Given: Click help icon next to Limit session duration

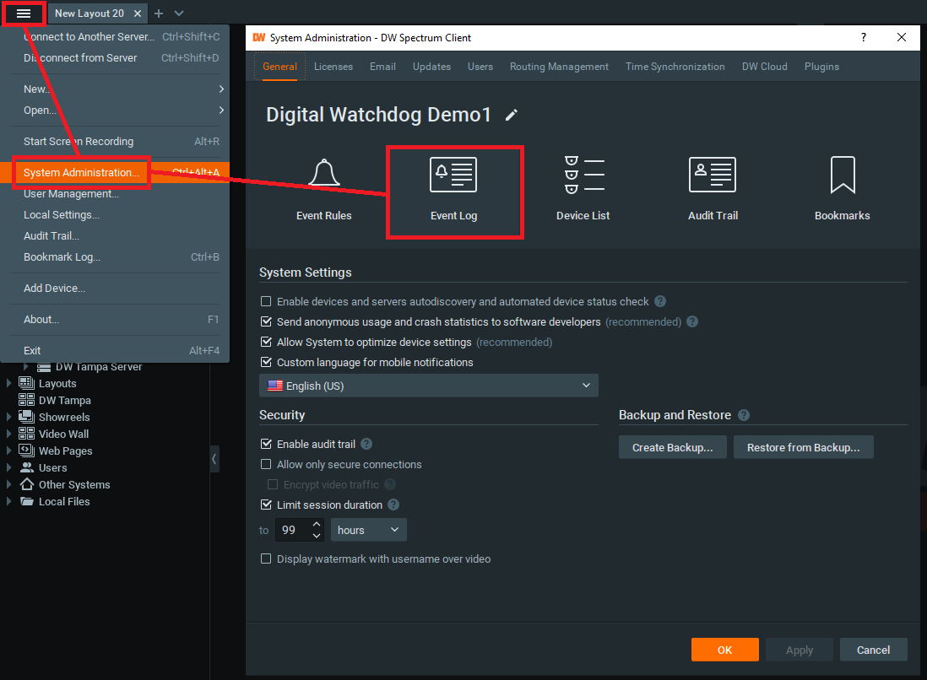Looking at the screenshot, I should (x=393, y=505).
